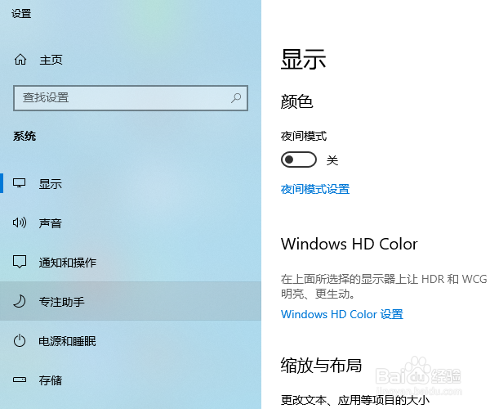Click the power icon for 电源和睡眠

click(20, 340)
